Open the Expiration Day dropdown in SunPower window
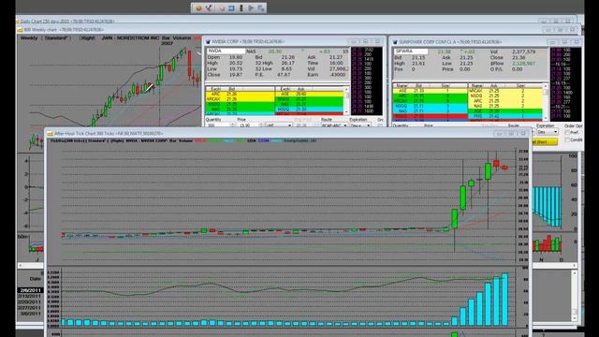The width and height of the screenshot is (599, 337). 547,132
